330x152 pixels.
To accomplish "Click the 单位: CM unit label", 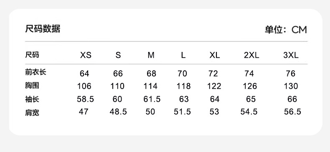I will 286,30.
